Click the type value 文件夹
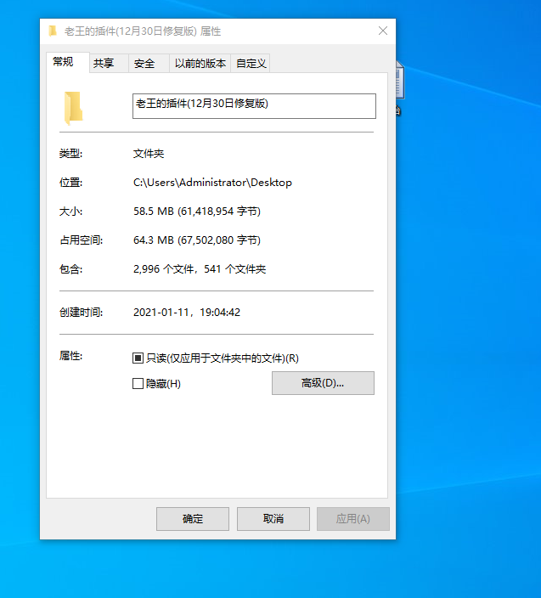541x598 pixels. [x=149, y=154]
